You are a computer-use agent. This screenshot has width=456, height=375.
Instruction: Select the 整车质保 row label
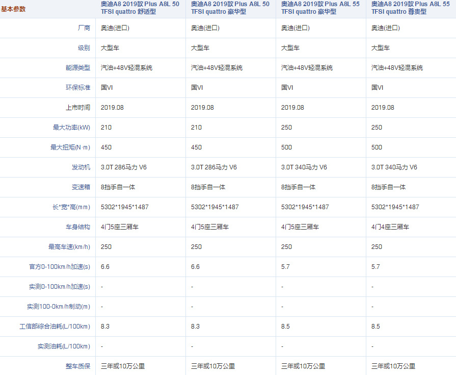pos(78,366)
